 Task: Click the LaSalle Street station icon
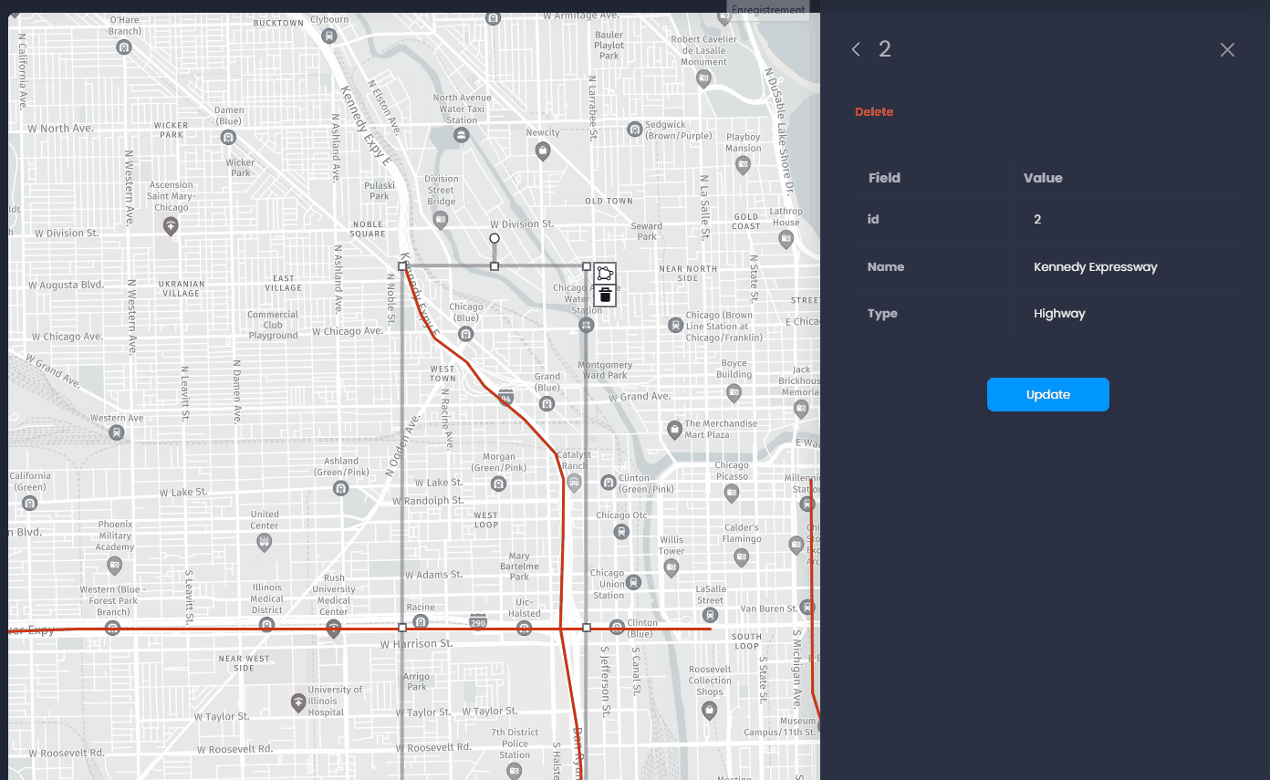pos(710,615)
